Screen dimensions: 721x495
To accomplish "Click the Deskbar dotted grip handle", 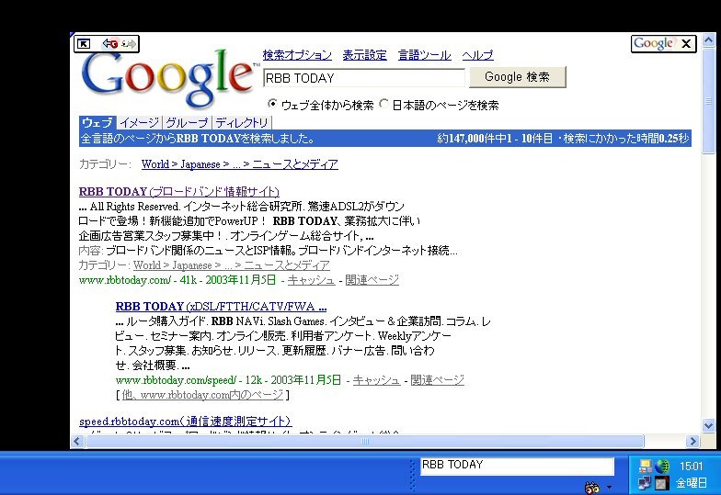I will click(412, 475).
